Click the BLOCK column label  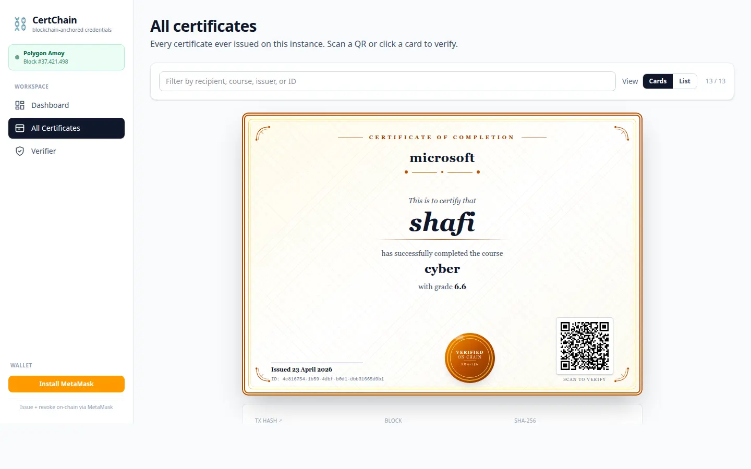(393, 421)
